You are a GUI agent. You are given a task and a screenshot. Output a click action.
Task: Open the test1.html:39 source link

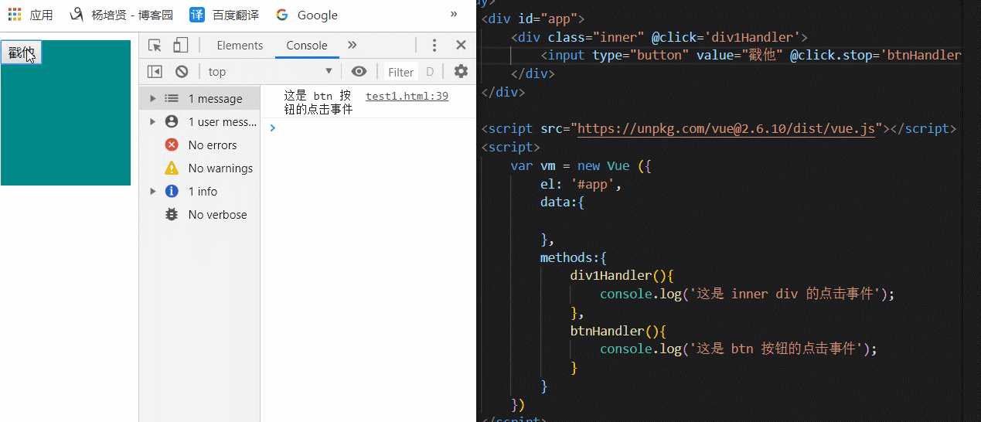[407, 96]
